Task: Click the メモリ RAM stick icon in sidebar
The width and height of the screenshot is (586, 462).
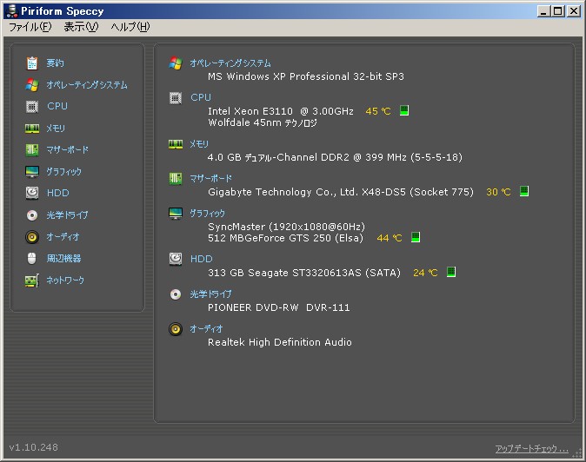Action: [x=32, y=129]
